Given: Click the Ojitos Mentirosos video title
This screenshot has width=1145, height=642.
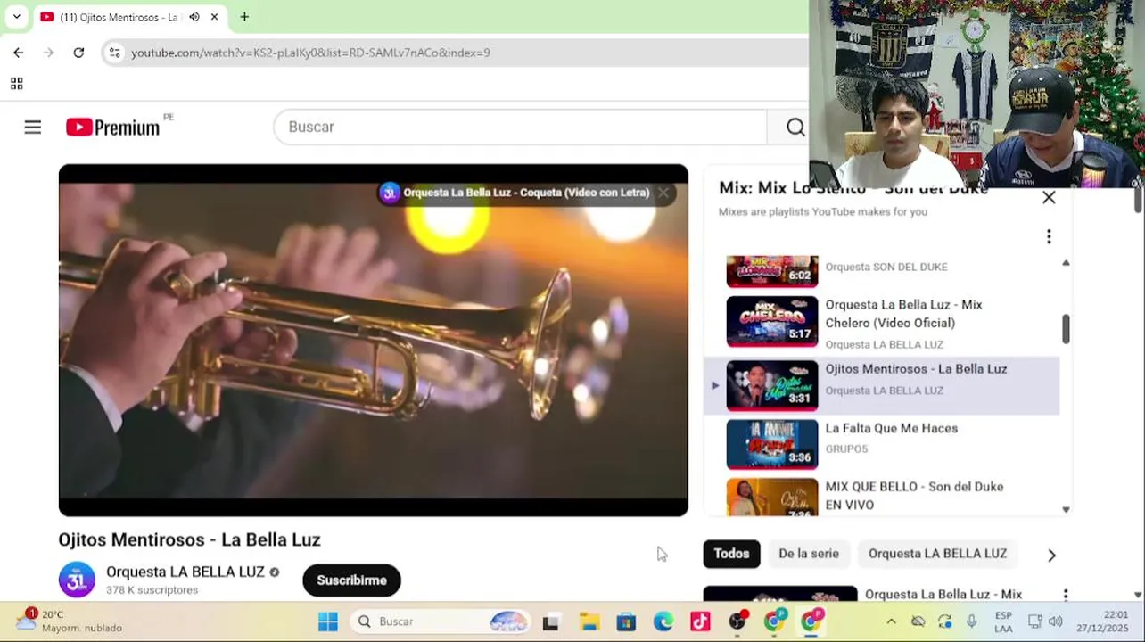Looking at the screenshot, I should 189,539.
